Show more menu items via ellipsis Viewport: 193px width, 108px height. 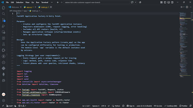pos(52,2)
